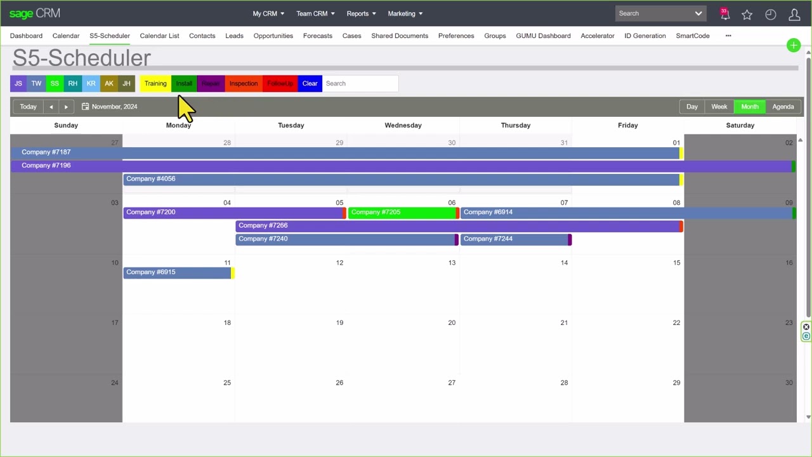
Task: Toggle the SS user filter
Action: pos(55,83)
